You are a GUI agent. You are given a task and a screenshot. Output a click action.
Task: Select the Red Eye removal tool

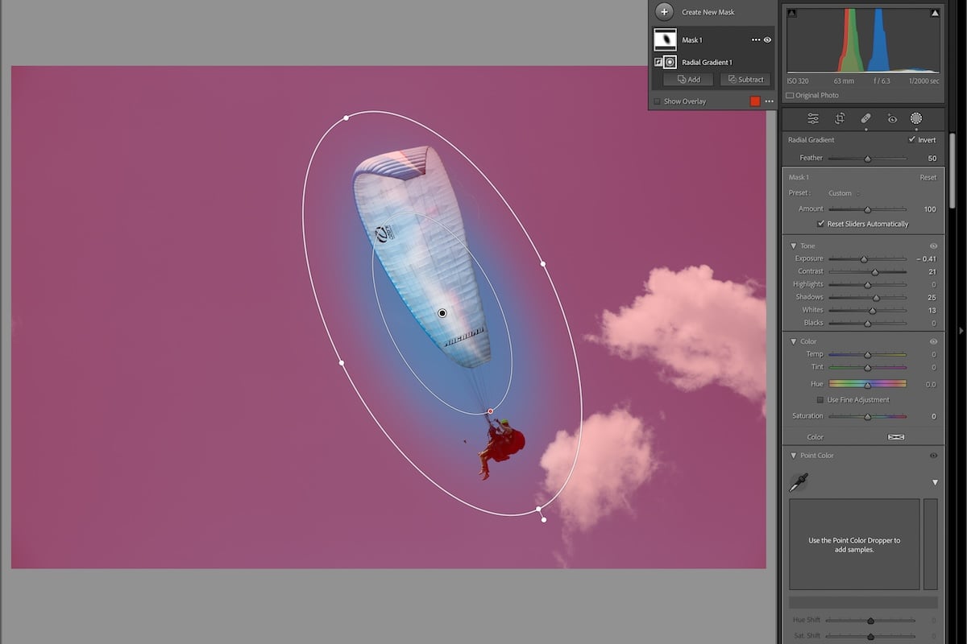[x=891, y=118]
